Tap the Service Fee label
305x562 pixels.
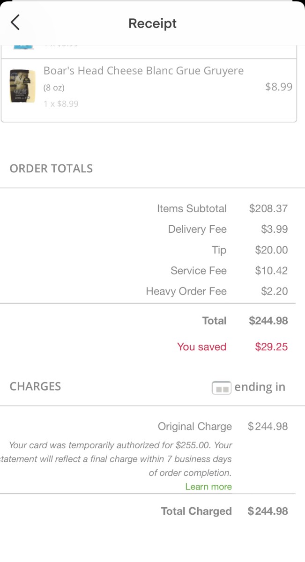point(199,271)
